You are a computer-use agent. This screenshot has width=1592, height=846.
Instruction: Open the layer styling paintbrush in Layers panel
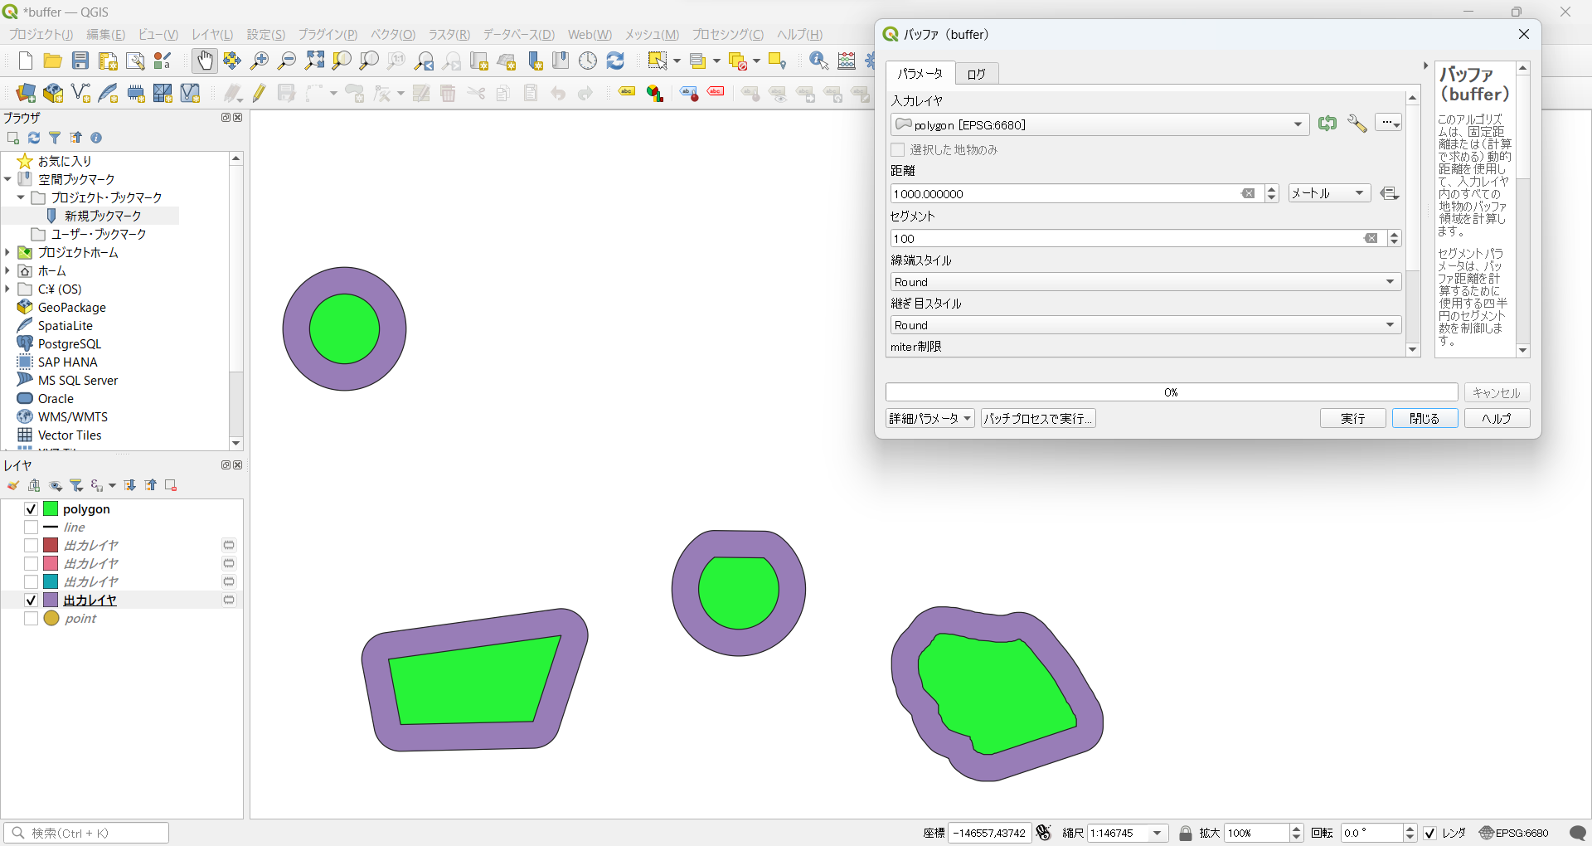click(13, 485)
